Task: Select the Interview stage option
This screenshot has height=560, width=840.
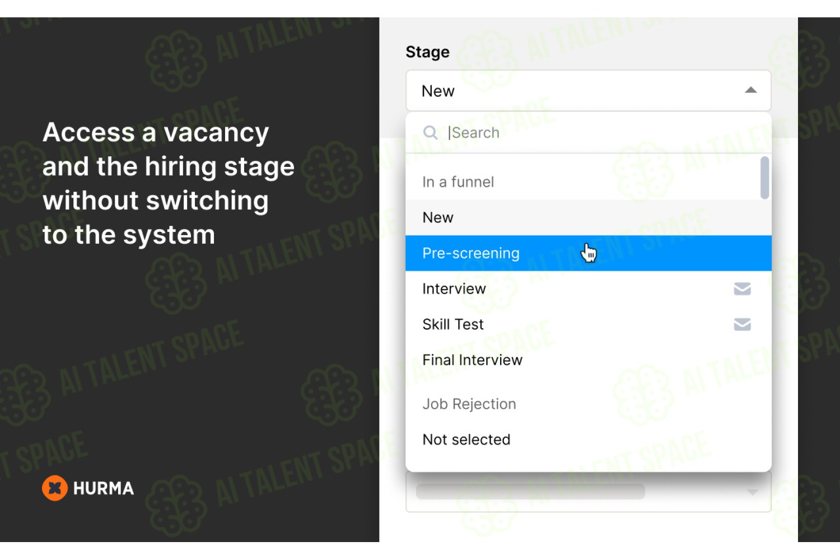Action: click(x=588, y=289)
